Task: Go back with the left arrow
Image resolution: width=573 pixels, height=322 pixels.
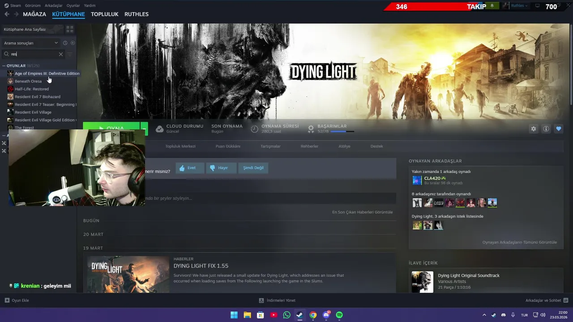Action: tap(7, 14)
